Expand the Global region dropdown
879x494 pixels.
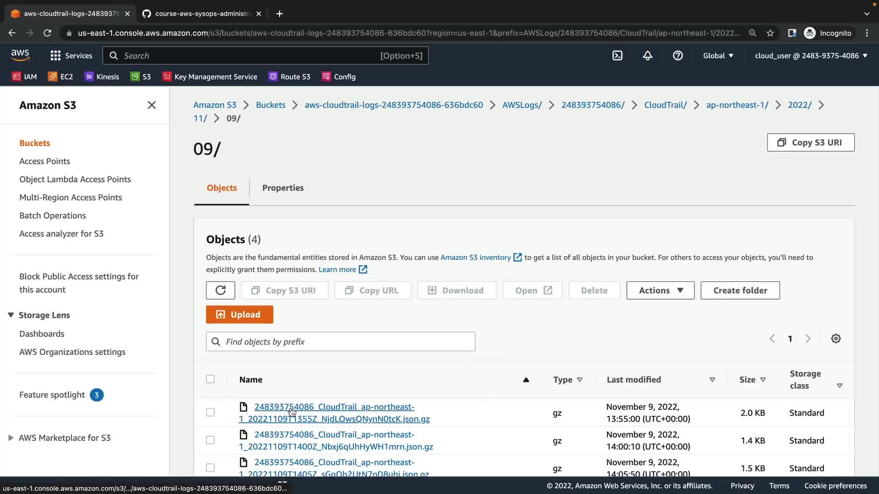[718, 56]
